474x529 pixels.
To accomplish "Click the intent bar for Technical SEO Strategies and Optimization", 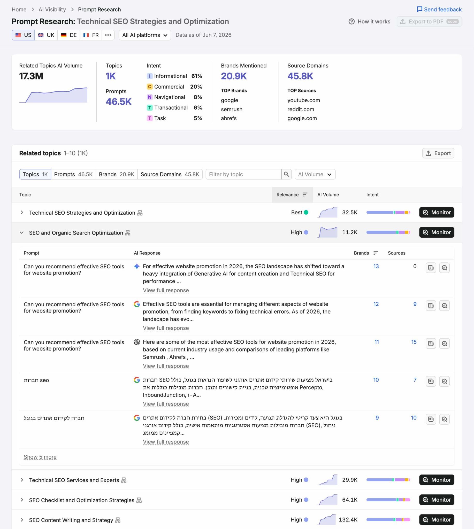I will click(388, 212).
